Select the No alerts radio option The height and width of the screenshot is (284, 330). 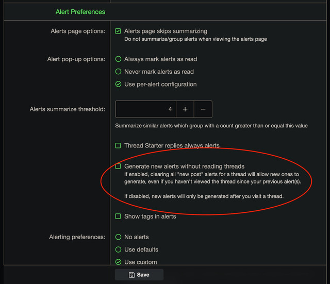[118, 237]
